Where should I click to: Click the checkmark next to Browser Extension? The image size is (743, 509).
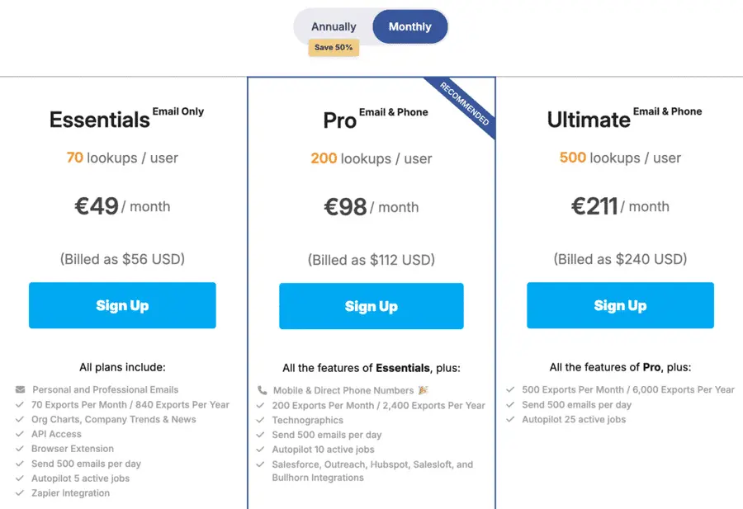coord(21,449)
